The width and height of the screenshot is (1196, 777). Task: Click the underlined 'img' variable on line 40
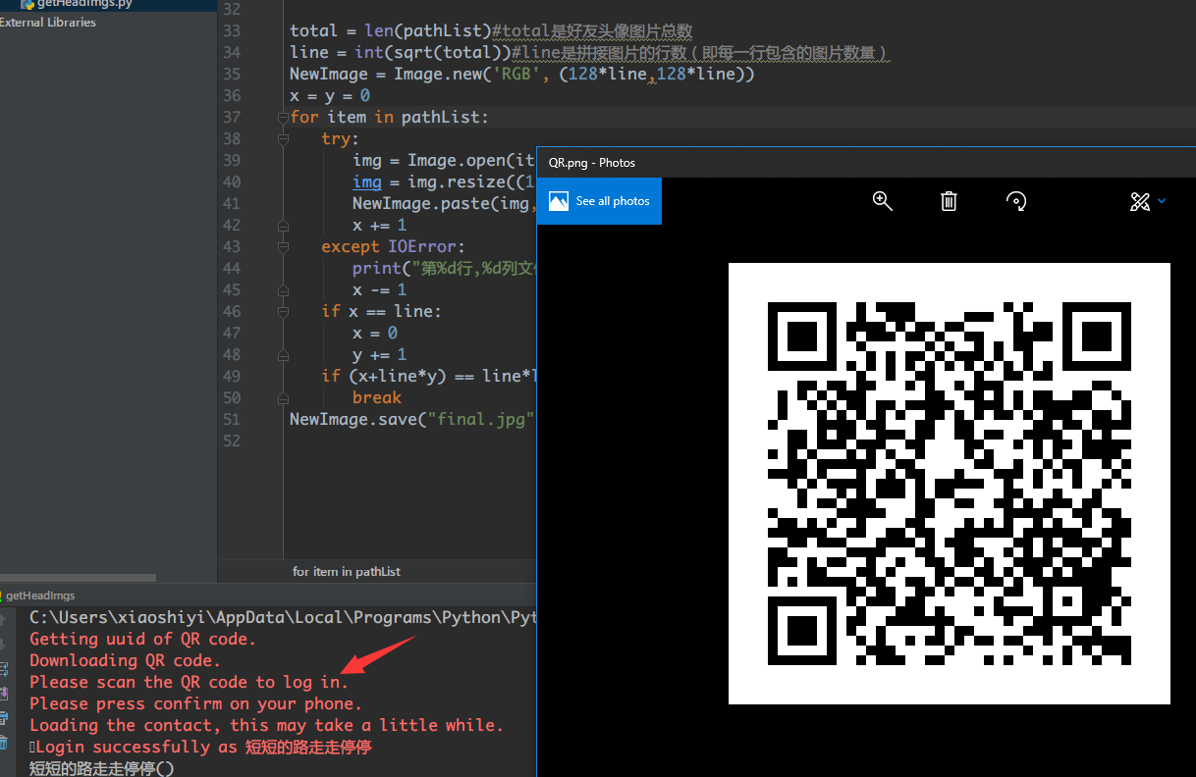pyautogui.click(x=367, y=181)
